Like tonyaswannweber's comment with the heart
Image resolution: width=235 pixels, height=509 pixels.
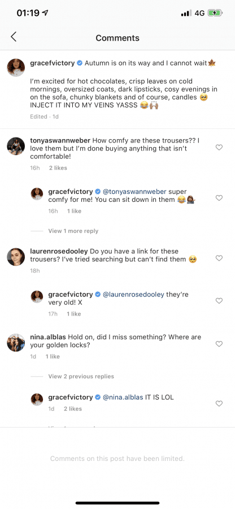coord(219,148)
